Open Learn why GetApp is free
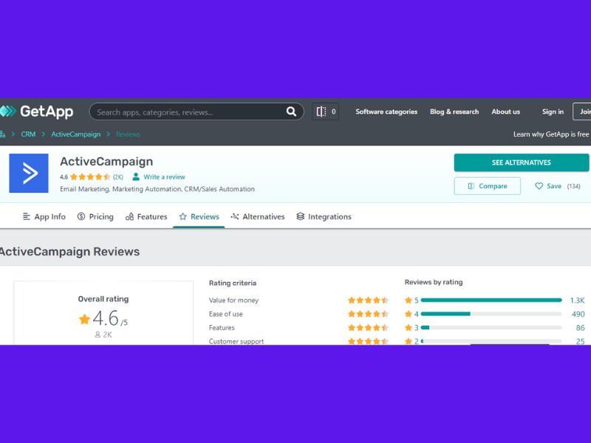 (550, 134)
